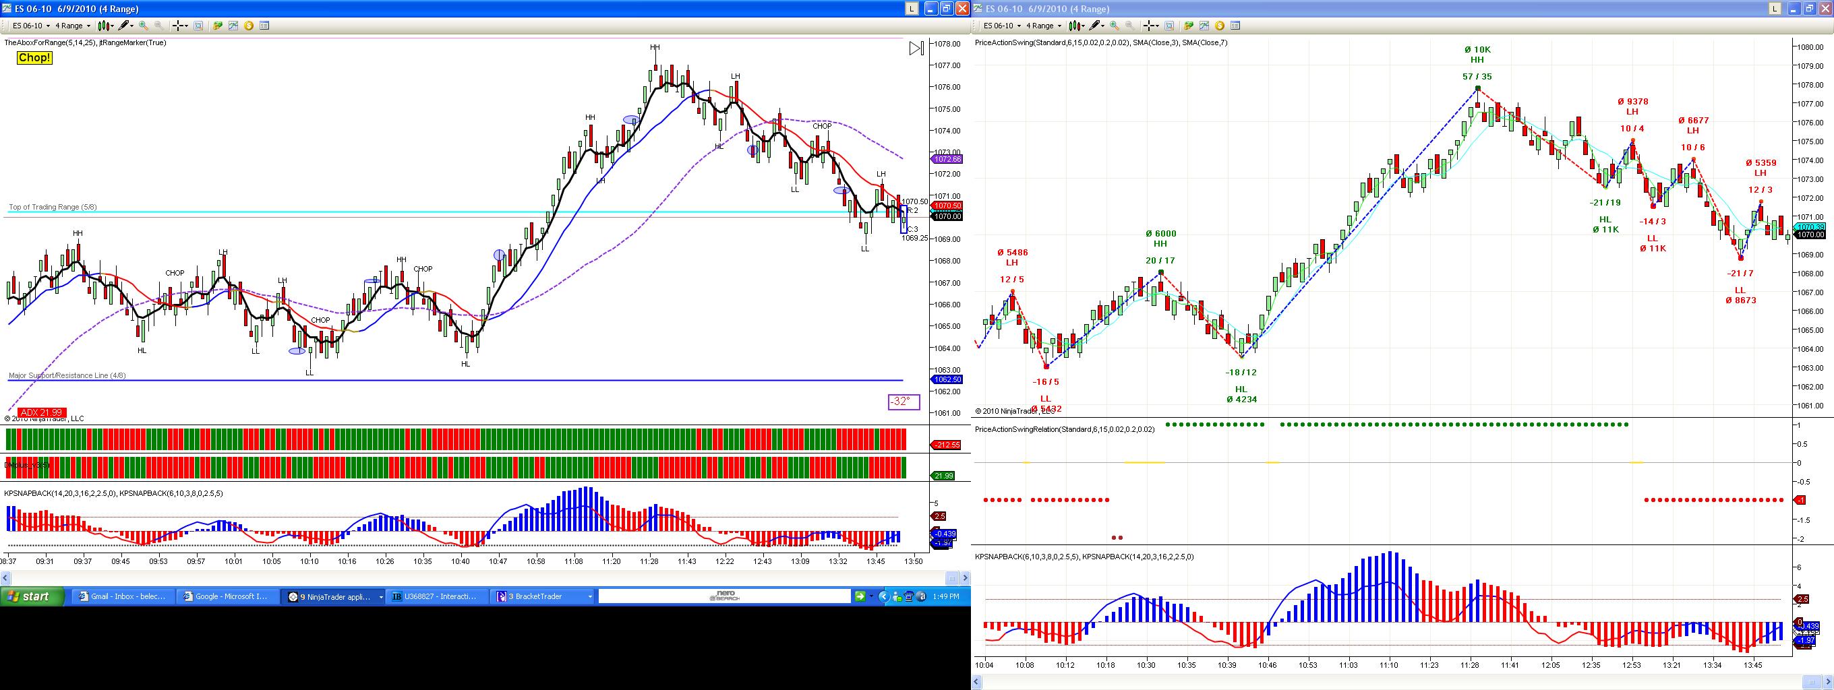
Task: Open the indicators icon in right chart toolbar
Action: (x=1204, y=26)
